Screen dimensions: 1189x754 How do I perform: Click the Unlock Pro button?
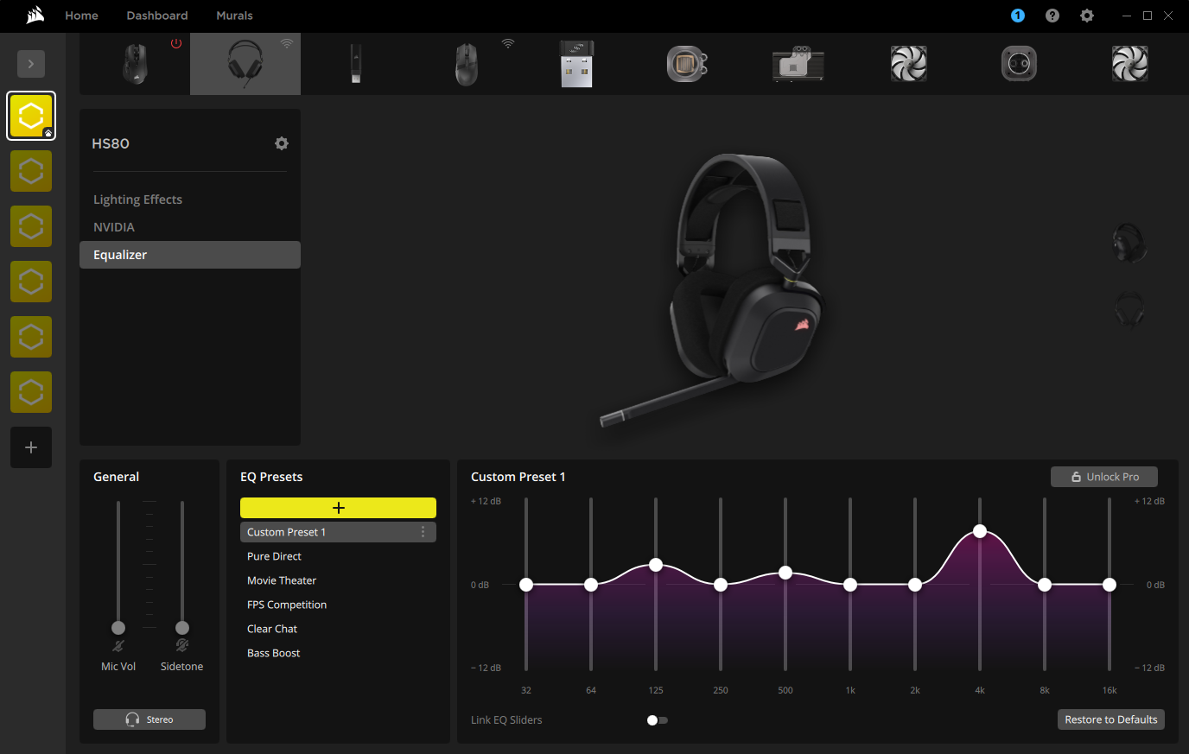point(1104,477)
